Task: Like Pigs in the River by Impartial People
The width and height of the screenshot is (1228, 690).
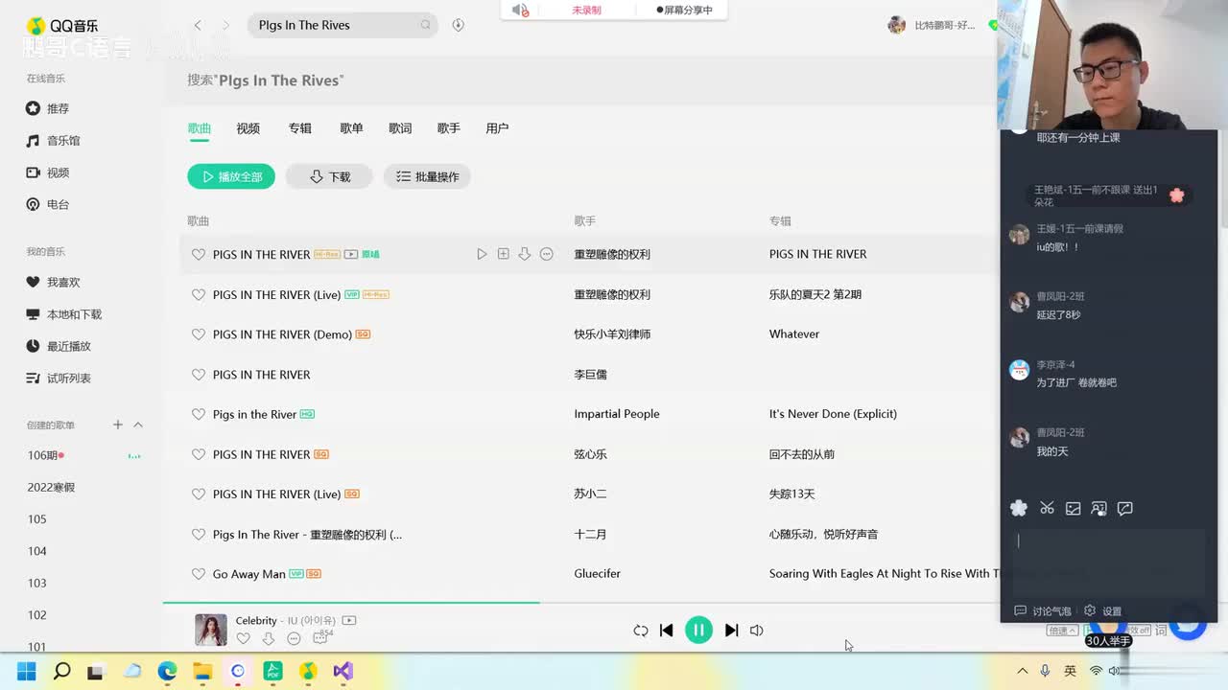Action: pyautogui.click(x=199, y=414)
